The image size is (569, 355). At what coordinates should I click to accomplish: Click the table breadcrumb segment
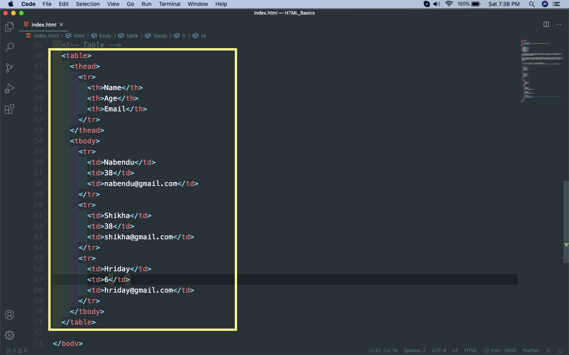(132, 36)
